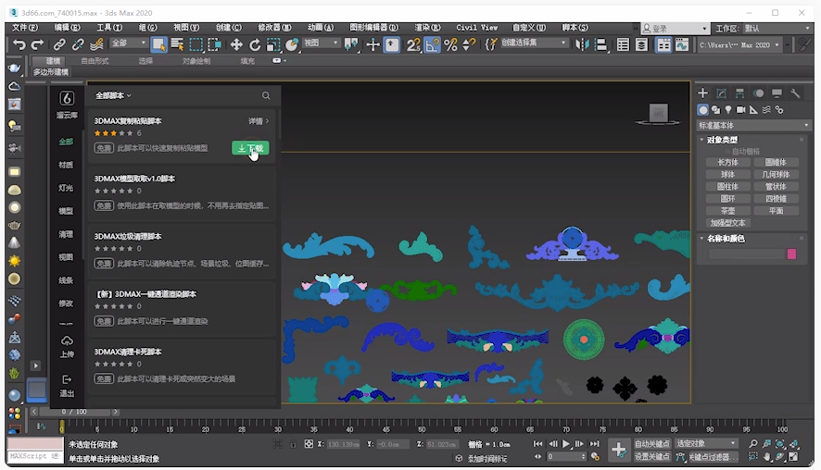Activate the Select and Scale tool
This screenshot has width=821, height=470.
273,45
